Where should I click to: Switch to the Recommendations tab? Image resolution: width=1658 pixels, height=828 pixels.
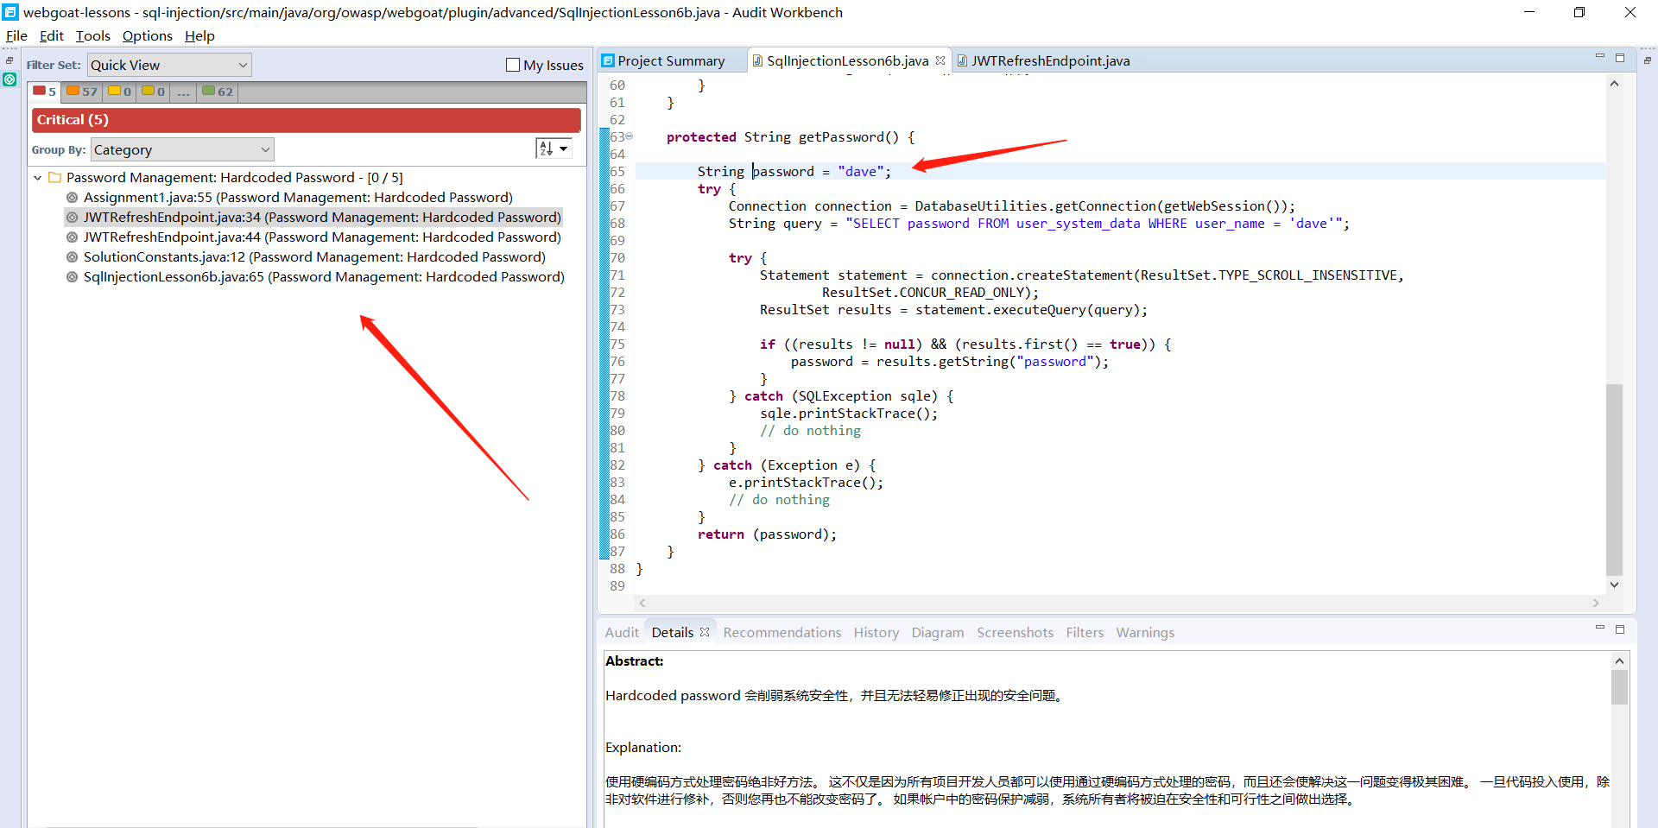[x=782, y=632]
